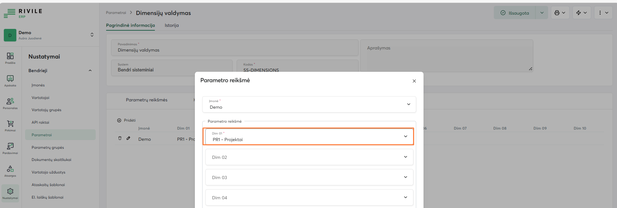
Task: Go to the Personalas module icon
Action: pos(10,103)
